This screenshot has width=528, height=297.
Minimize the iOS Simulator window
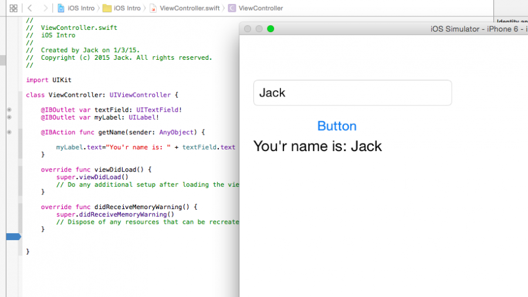(x=259, y=29)
